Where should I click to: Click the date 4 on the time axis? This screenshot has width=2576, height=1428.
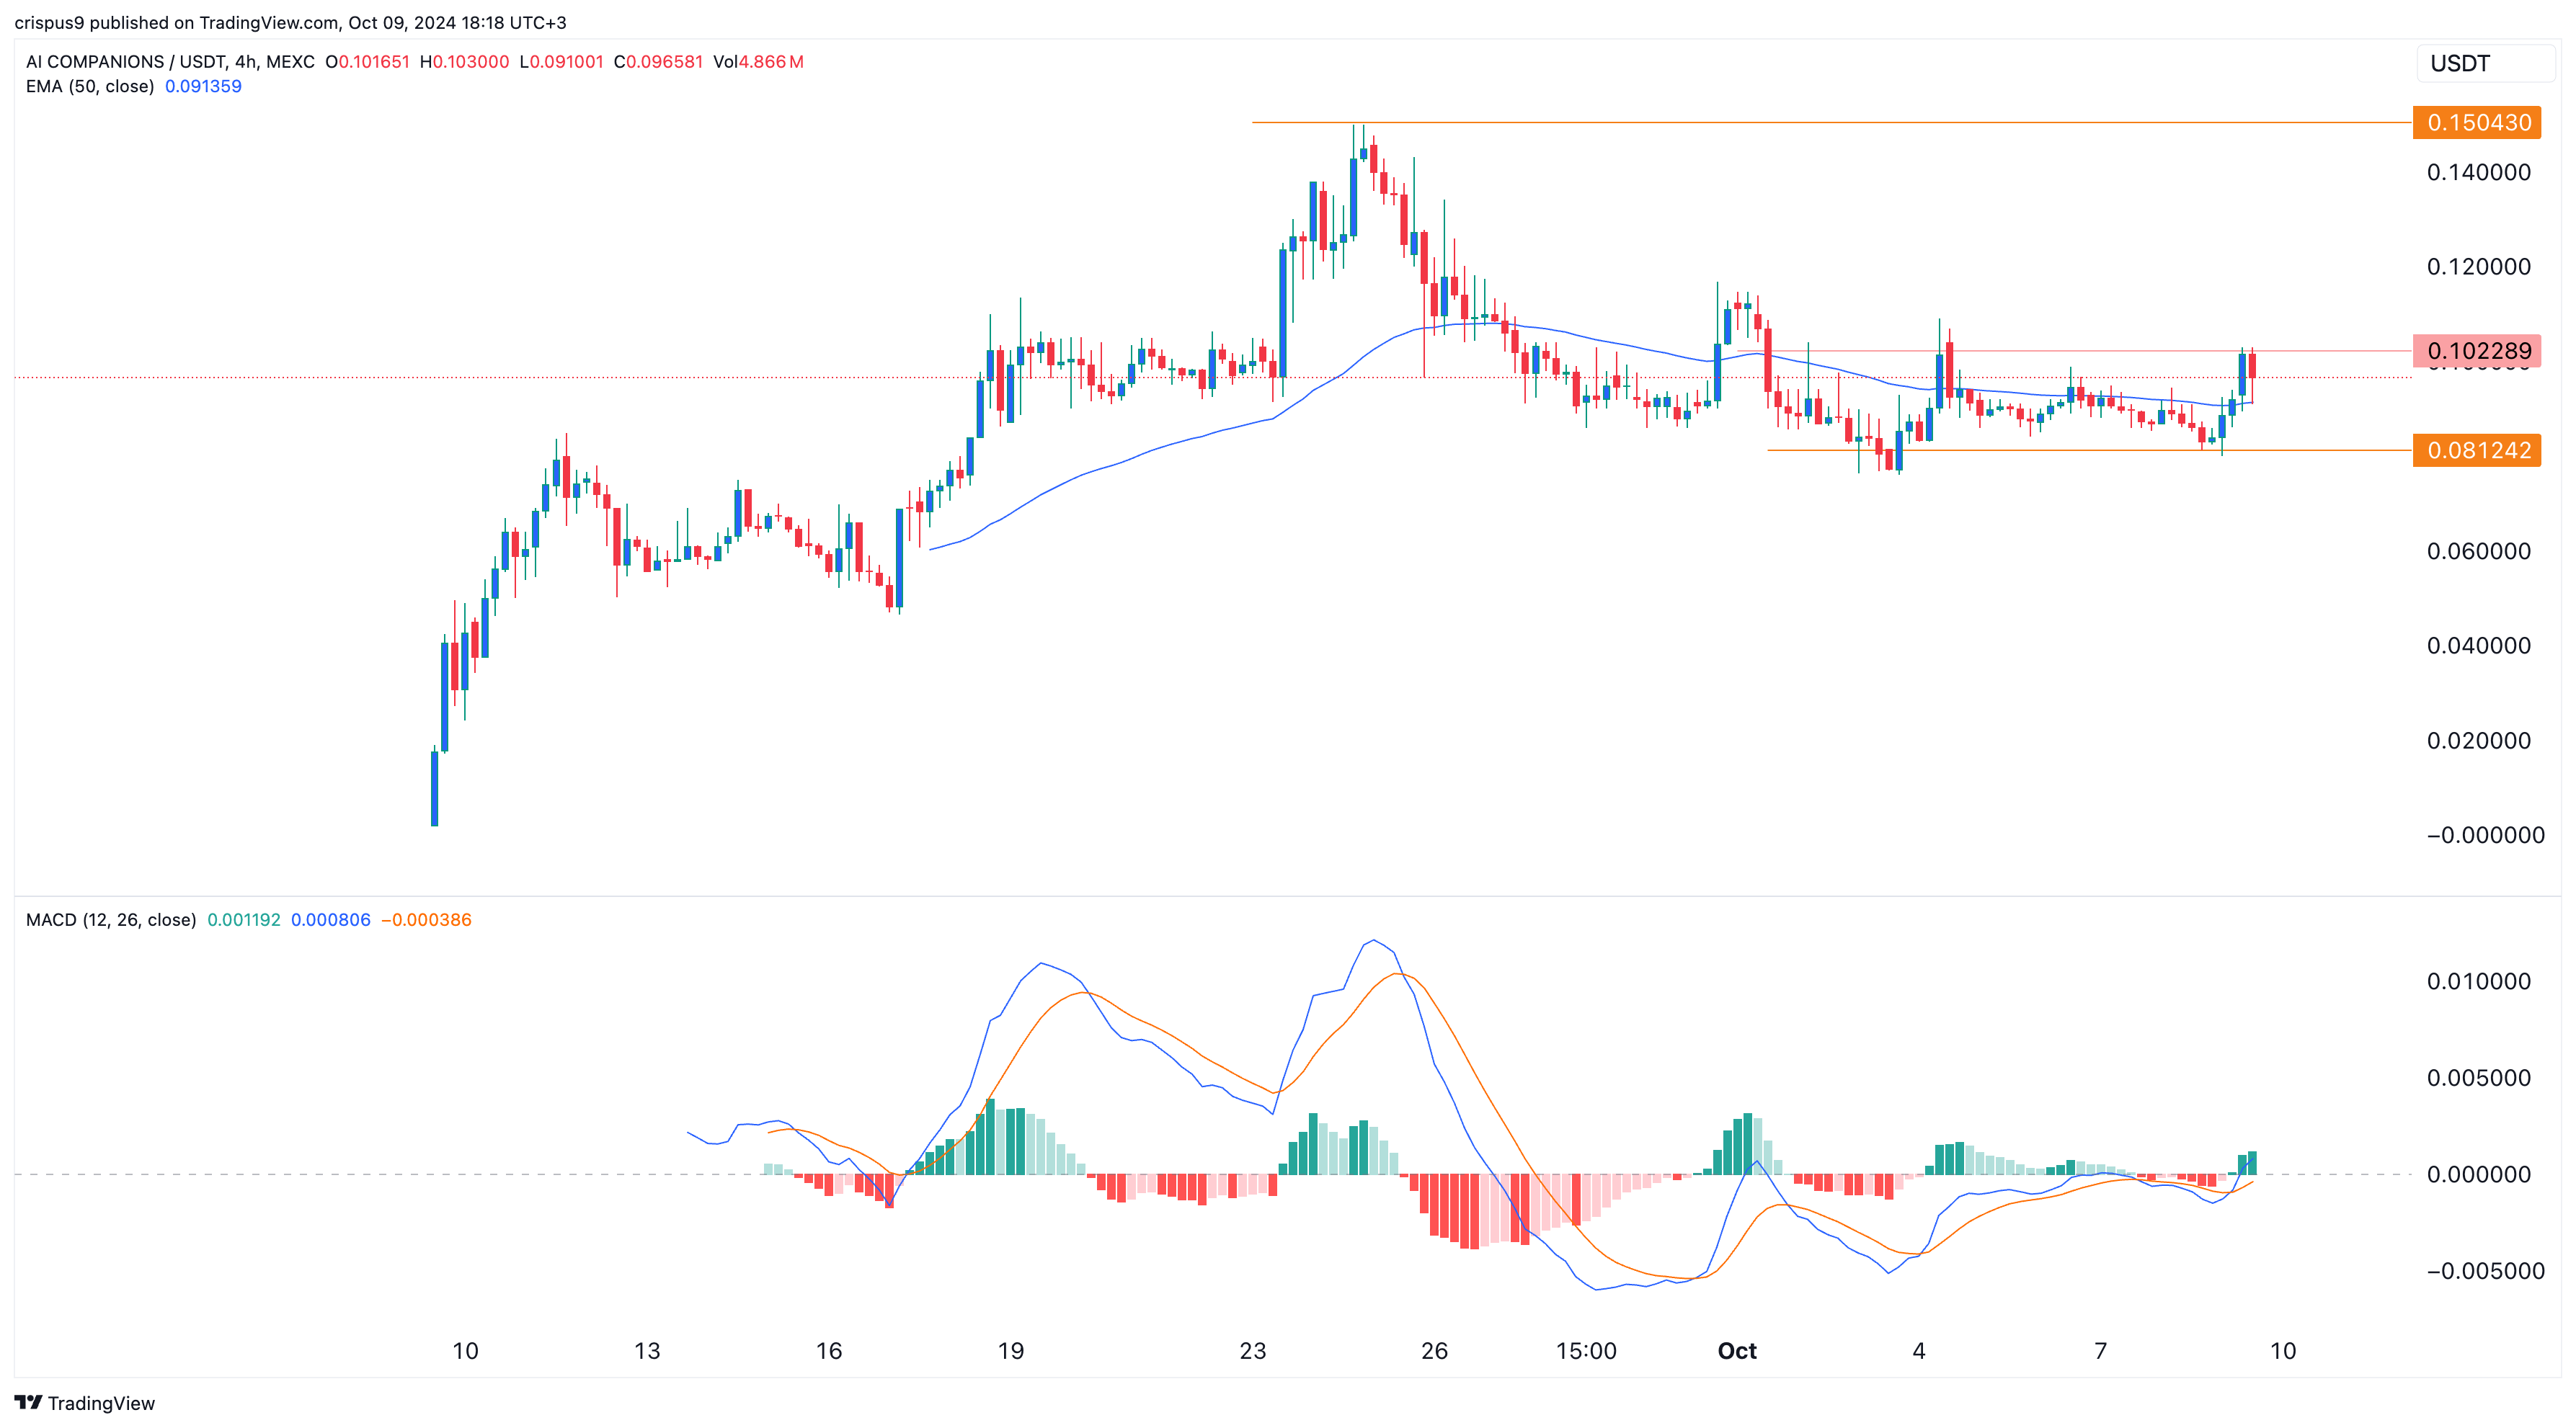coord(1919,1351)
